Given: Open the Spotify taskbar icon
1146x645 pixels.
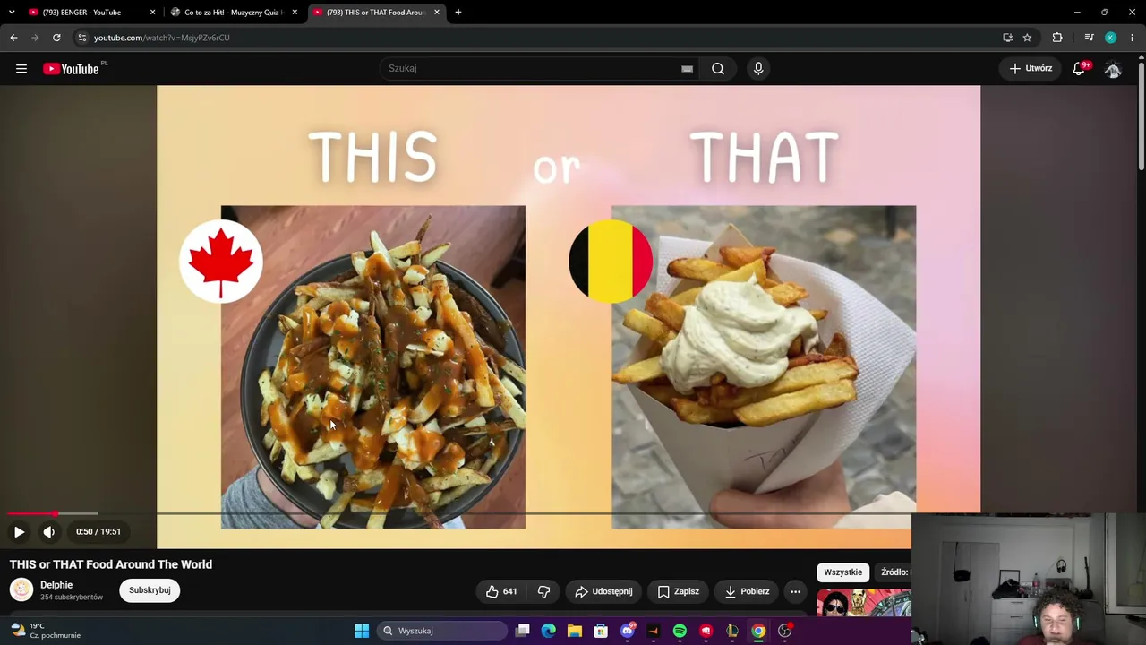Looking at the screenshot, I should [680, 631].
